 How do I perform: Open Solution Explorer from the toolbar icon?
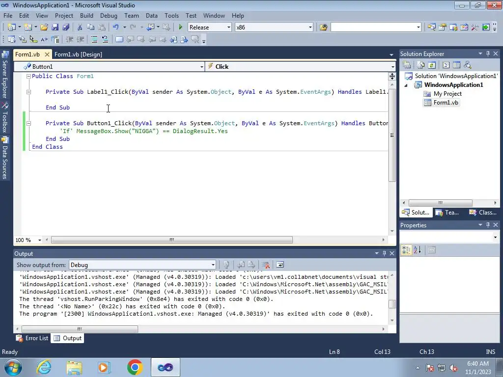click(432, 27)
